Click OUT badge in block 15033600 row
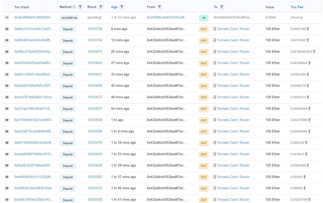 [x=204, y=86]
